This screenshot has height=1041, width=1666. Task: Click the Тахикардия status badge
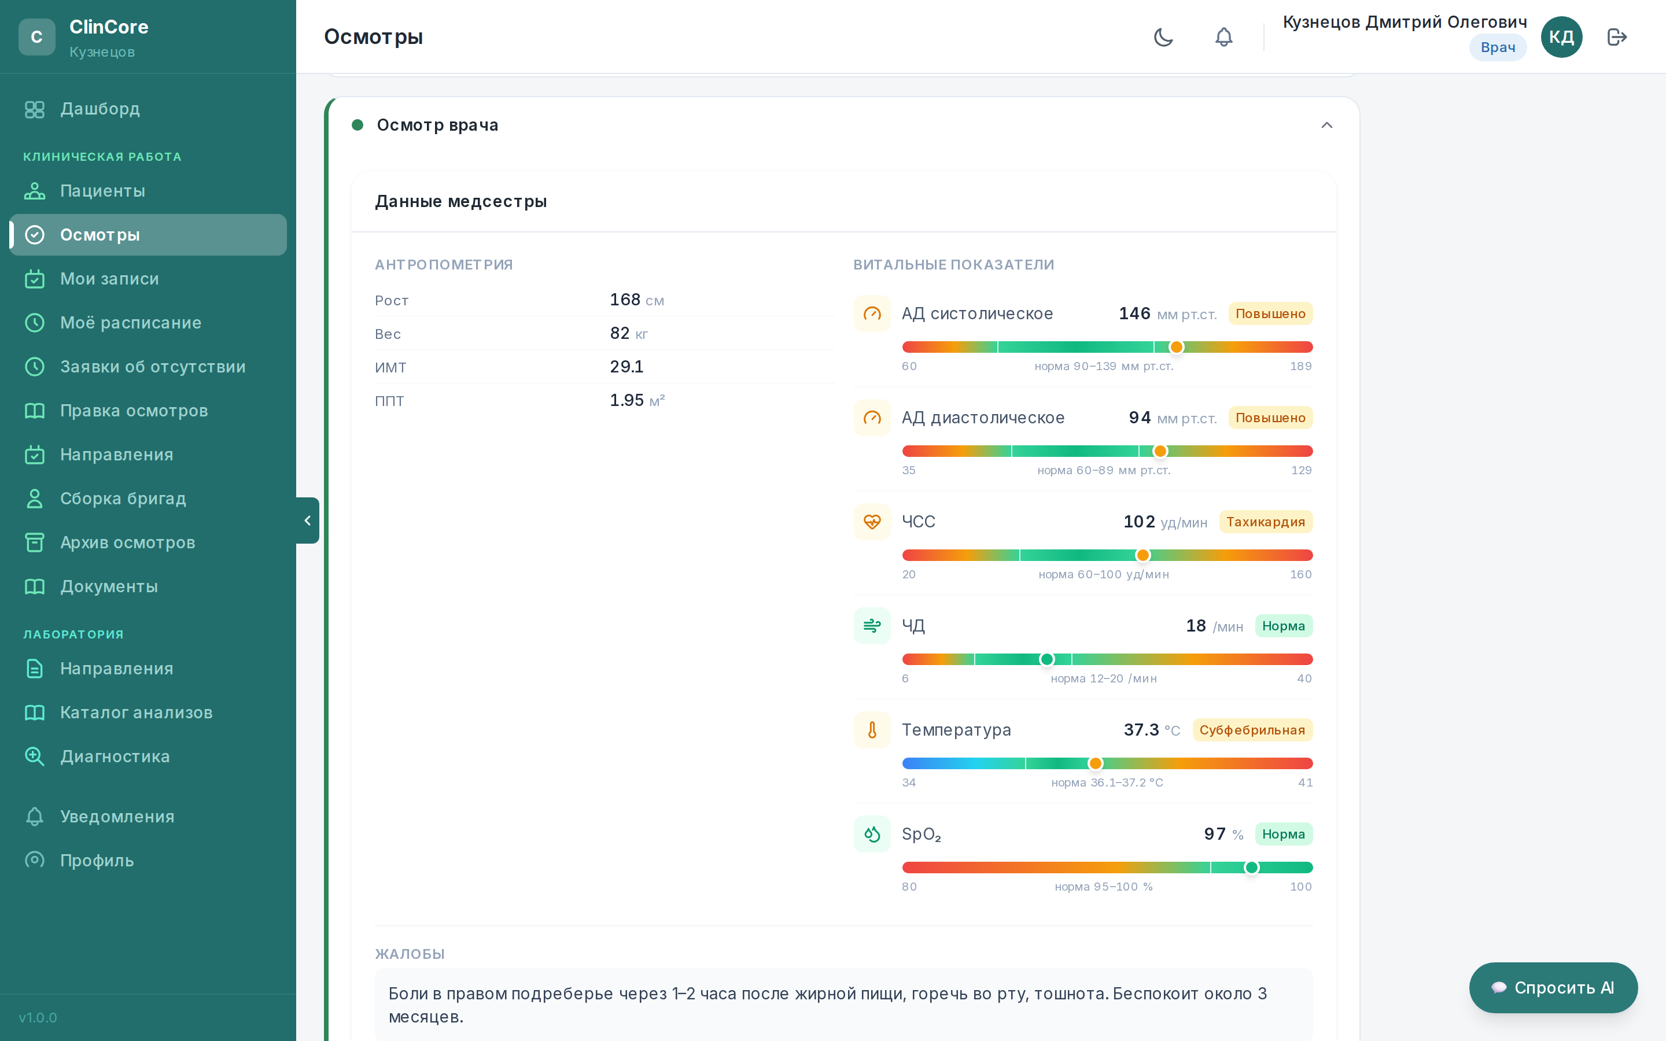pyautogui.click(x=1265, y=522)
